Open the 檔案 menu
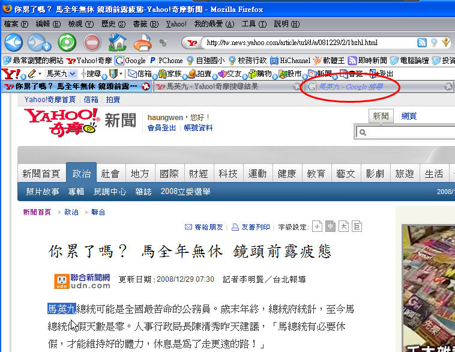 pos(16,24)
